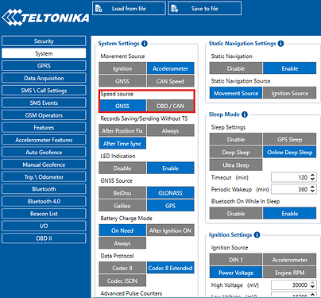
Task: Disable LED Indication
Action: 122,168
